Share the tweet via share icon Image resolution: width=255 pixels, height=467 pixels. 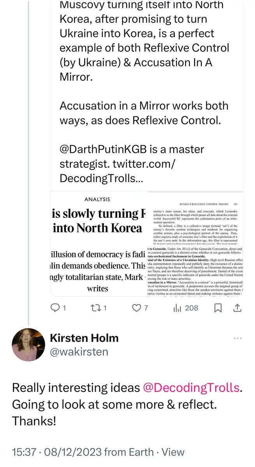coord(237,308)
